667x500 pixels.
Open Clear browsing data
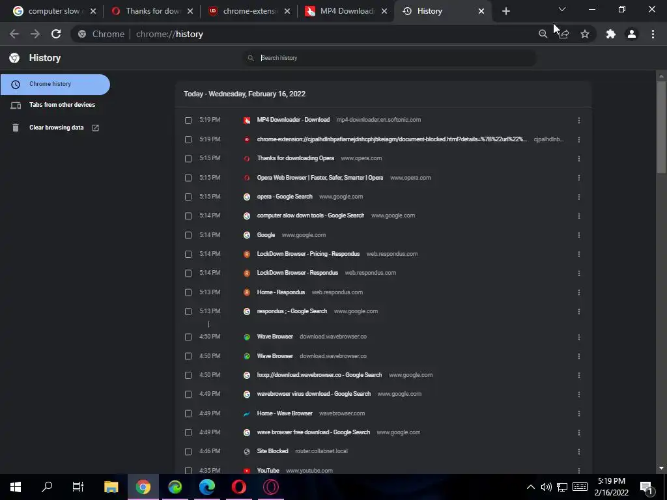55,128
